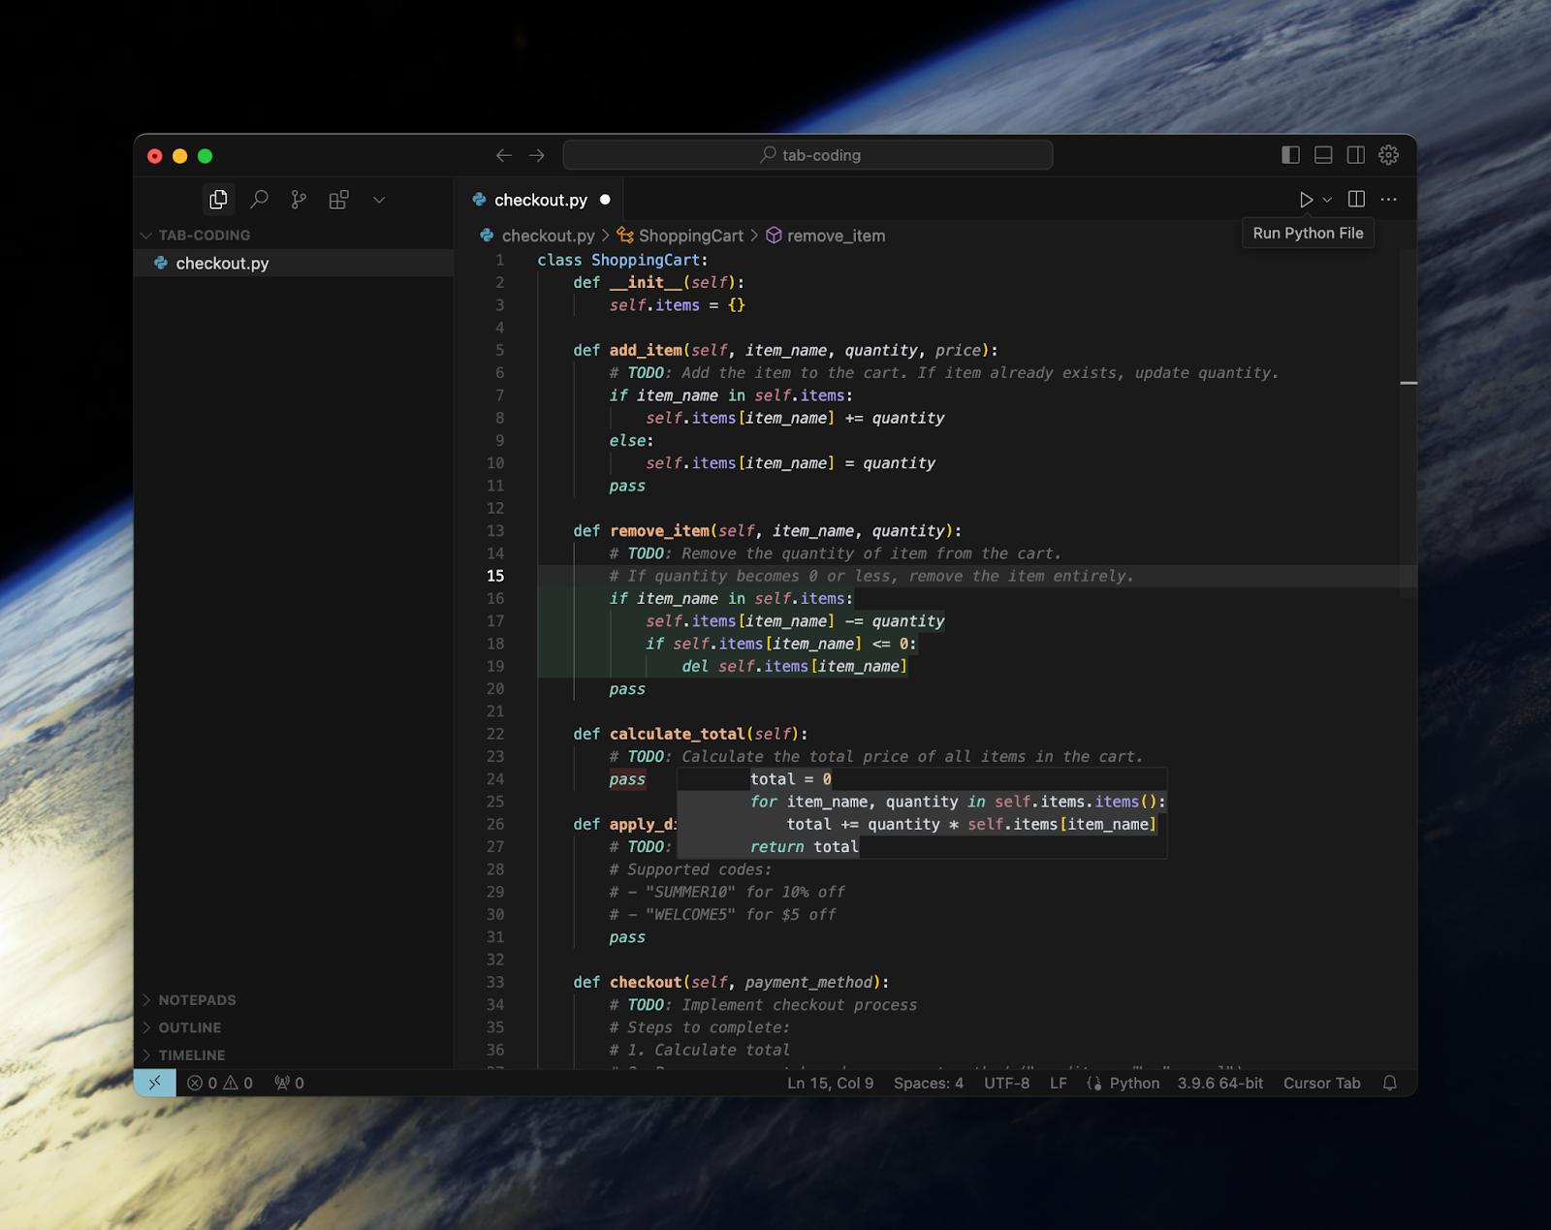Click Ln 15, Col 9 status entry
Screen dimensions: 1551x1230
830,1084
